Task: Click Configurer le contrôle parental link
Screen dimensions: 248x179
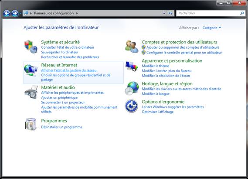Action: 184,53
